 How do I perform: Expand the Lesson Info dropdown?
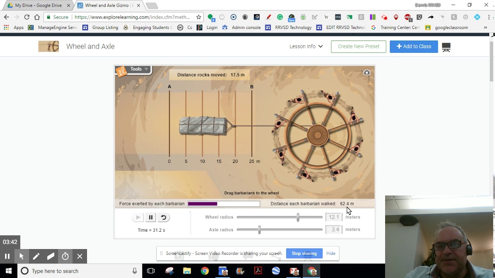click(306, 46)
